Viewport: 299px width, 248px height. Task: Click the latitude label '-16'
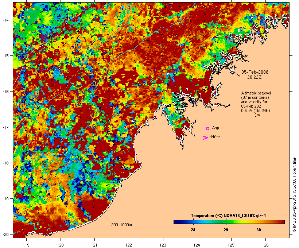click(x=5, y=91)
